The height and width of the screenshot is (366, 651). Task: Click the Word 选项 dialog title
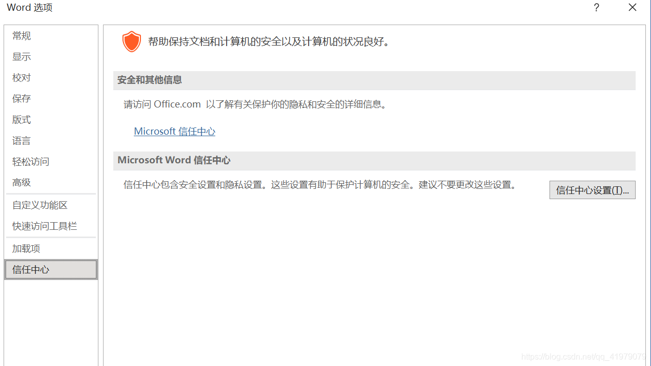pos(29,8)
